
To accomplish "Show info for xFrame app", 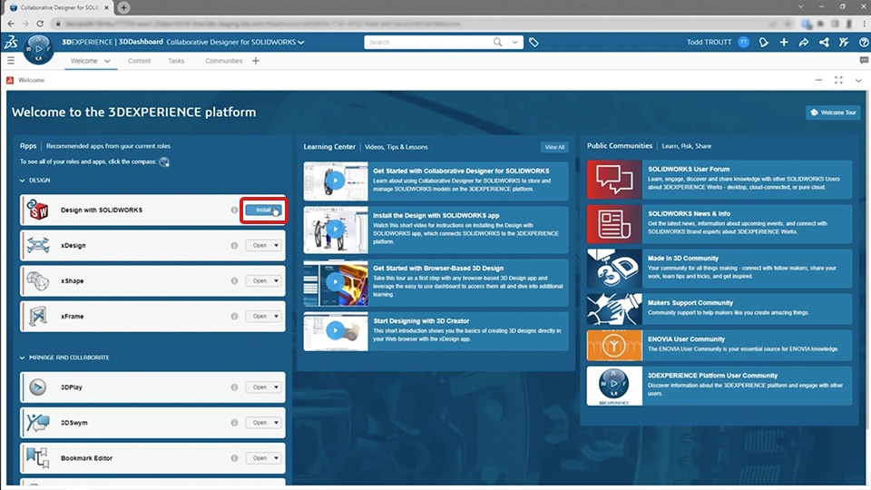I will tap(234, 316).
